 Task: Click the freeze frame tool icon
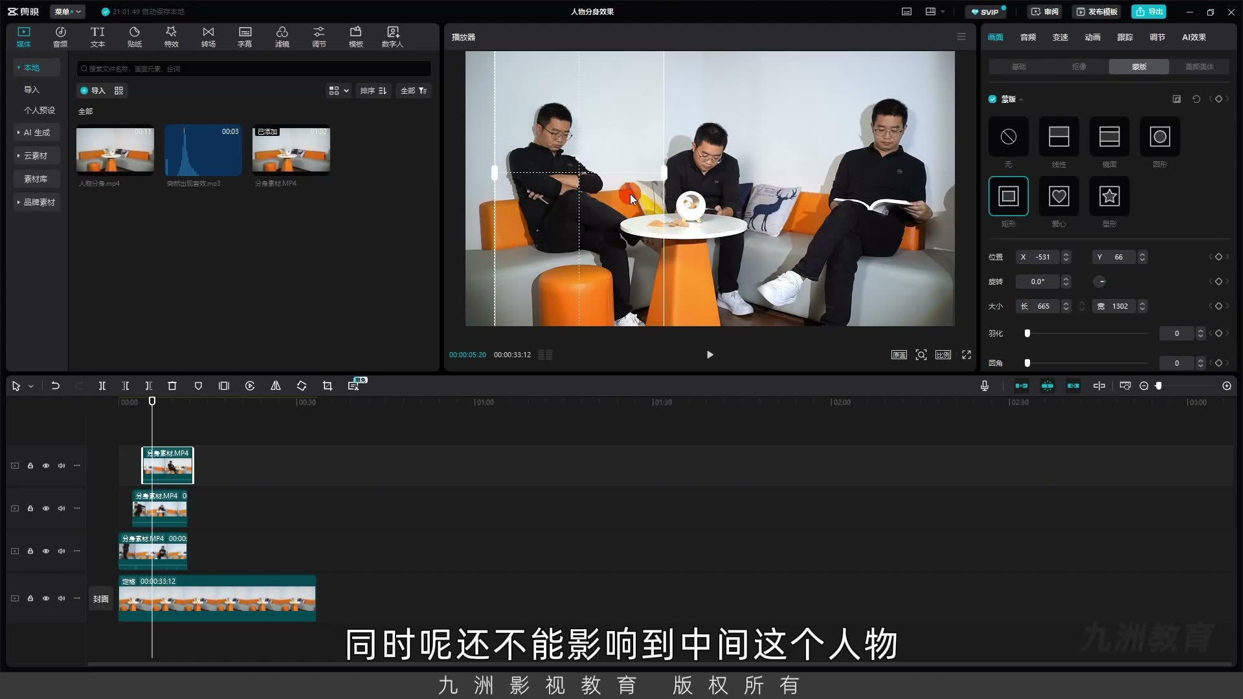click(224, 386)
